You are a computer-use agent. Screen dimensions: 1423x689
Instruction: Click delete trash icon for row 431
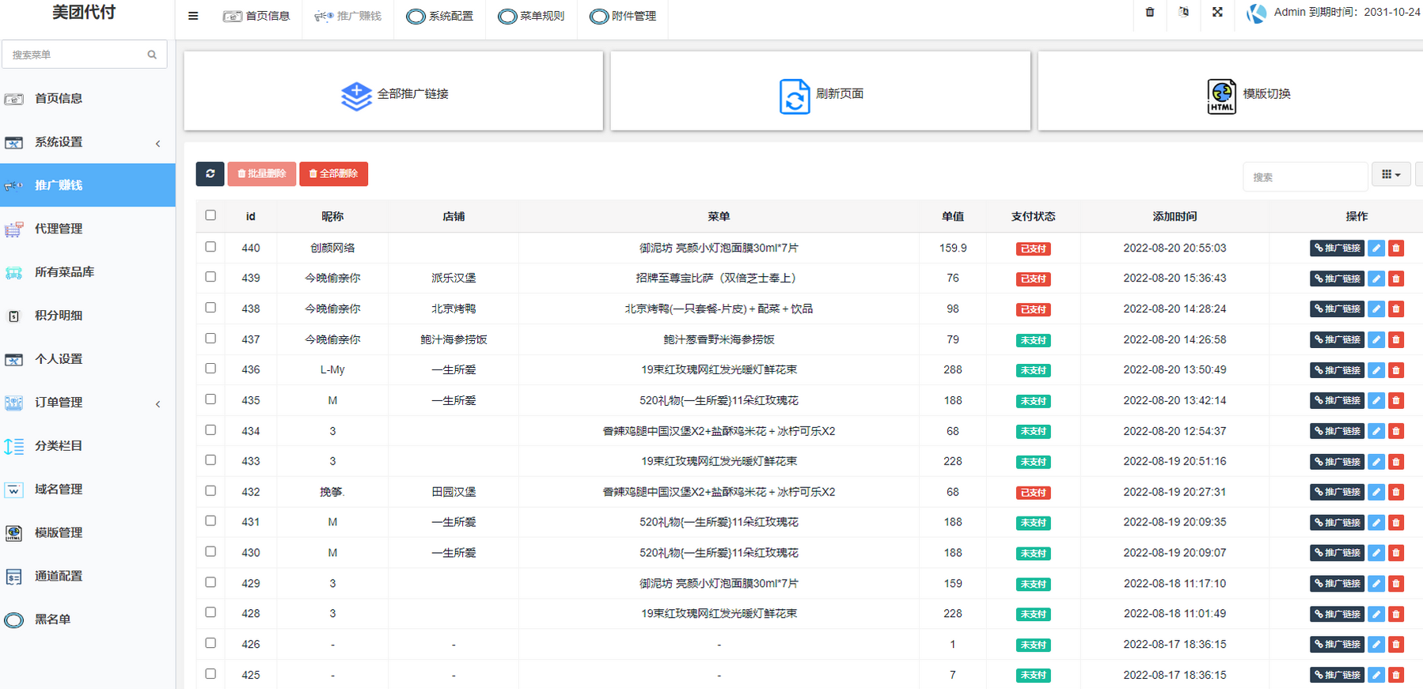pos(1396,523)
